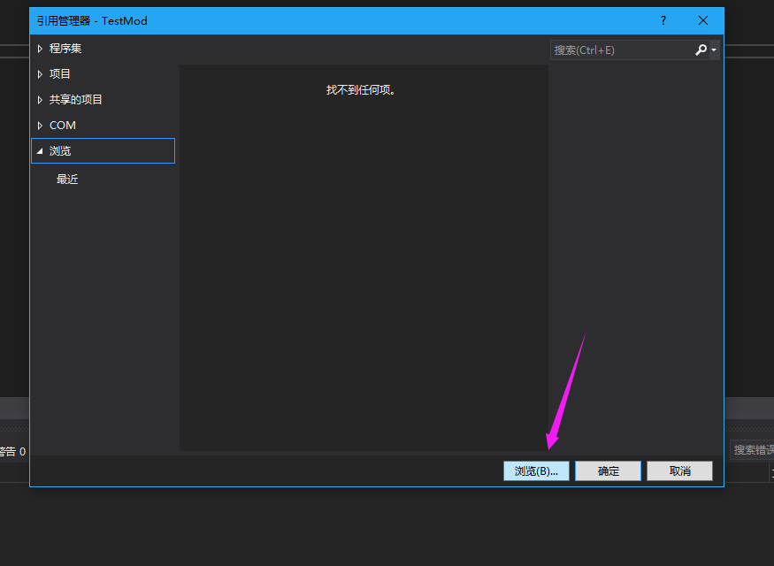Click the arrow icon next to COM
The image size is (774, 566).
click(39, 125)
